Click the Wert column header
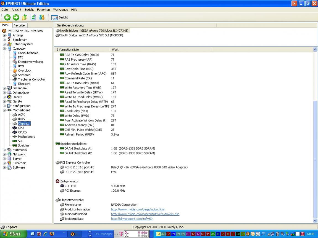This screenshot has width=318, height=238. [x=161, y=50]
